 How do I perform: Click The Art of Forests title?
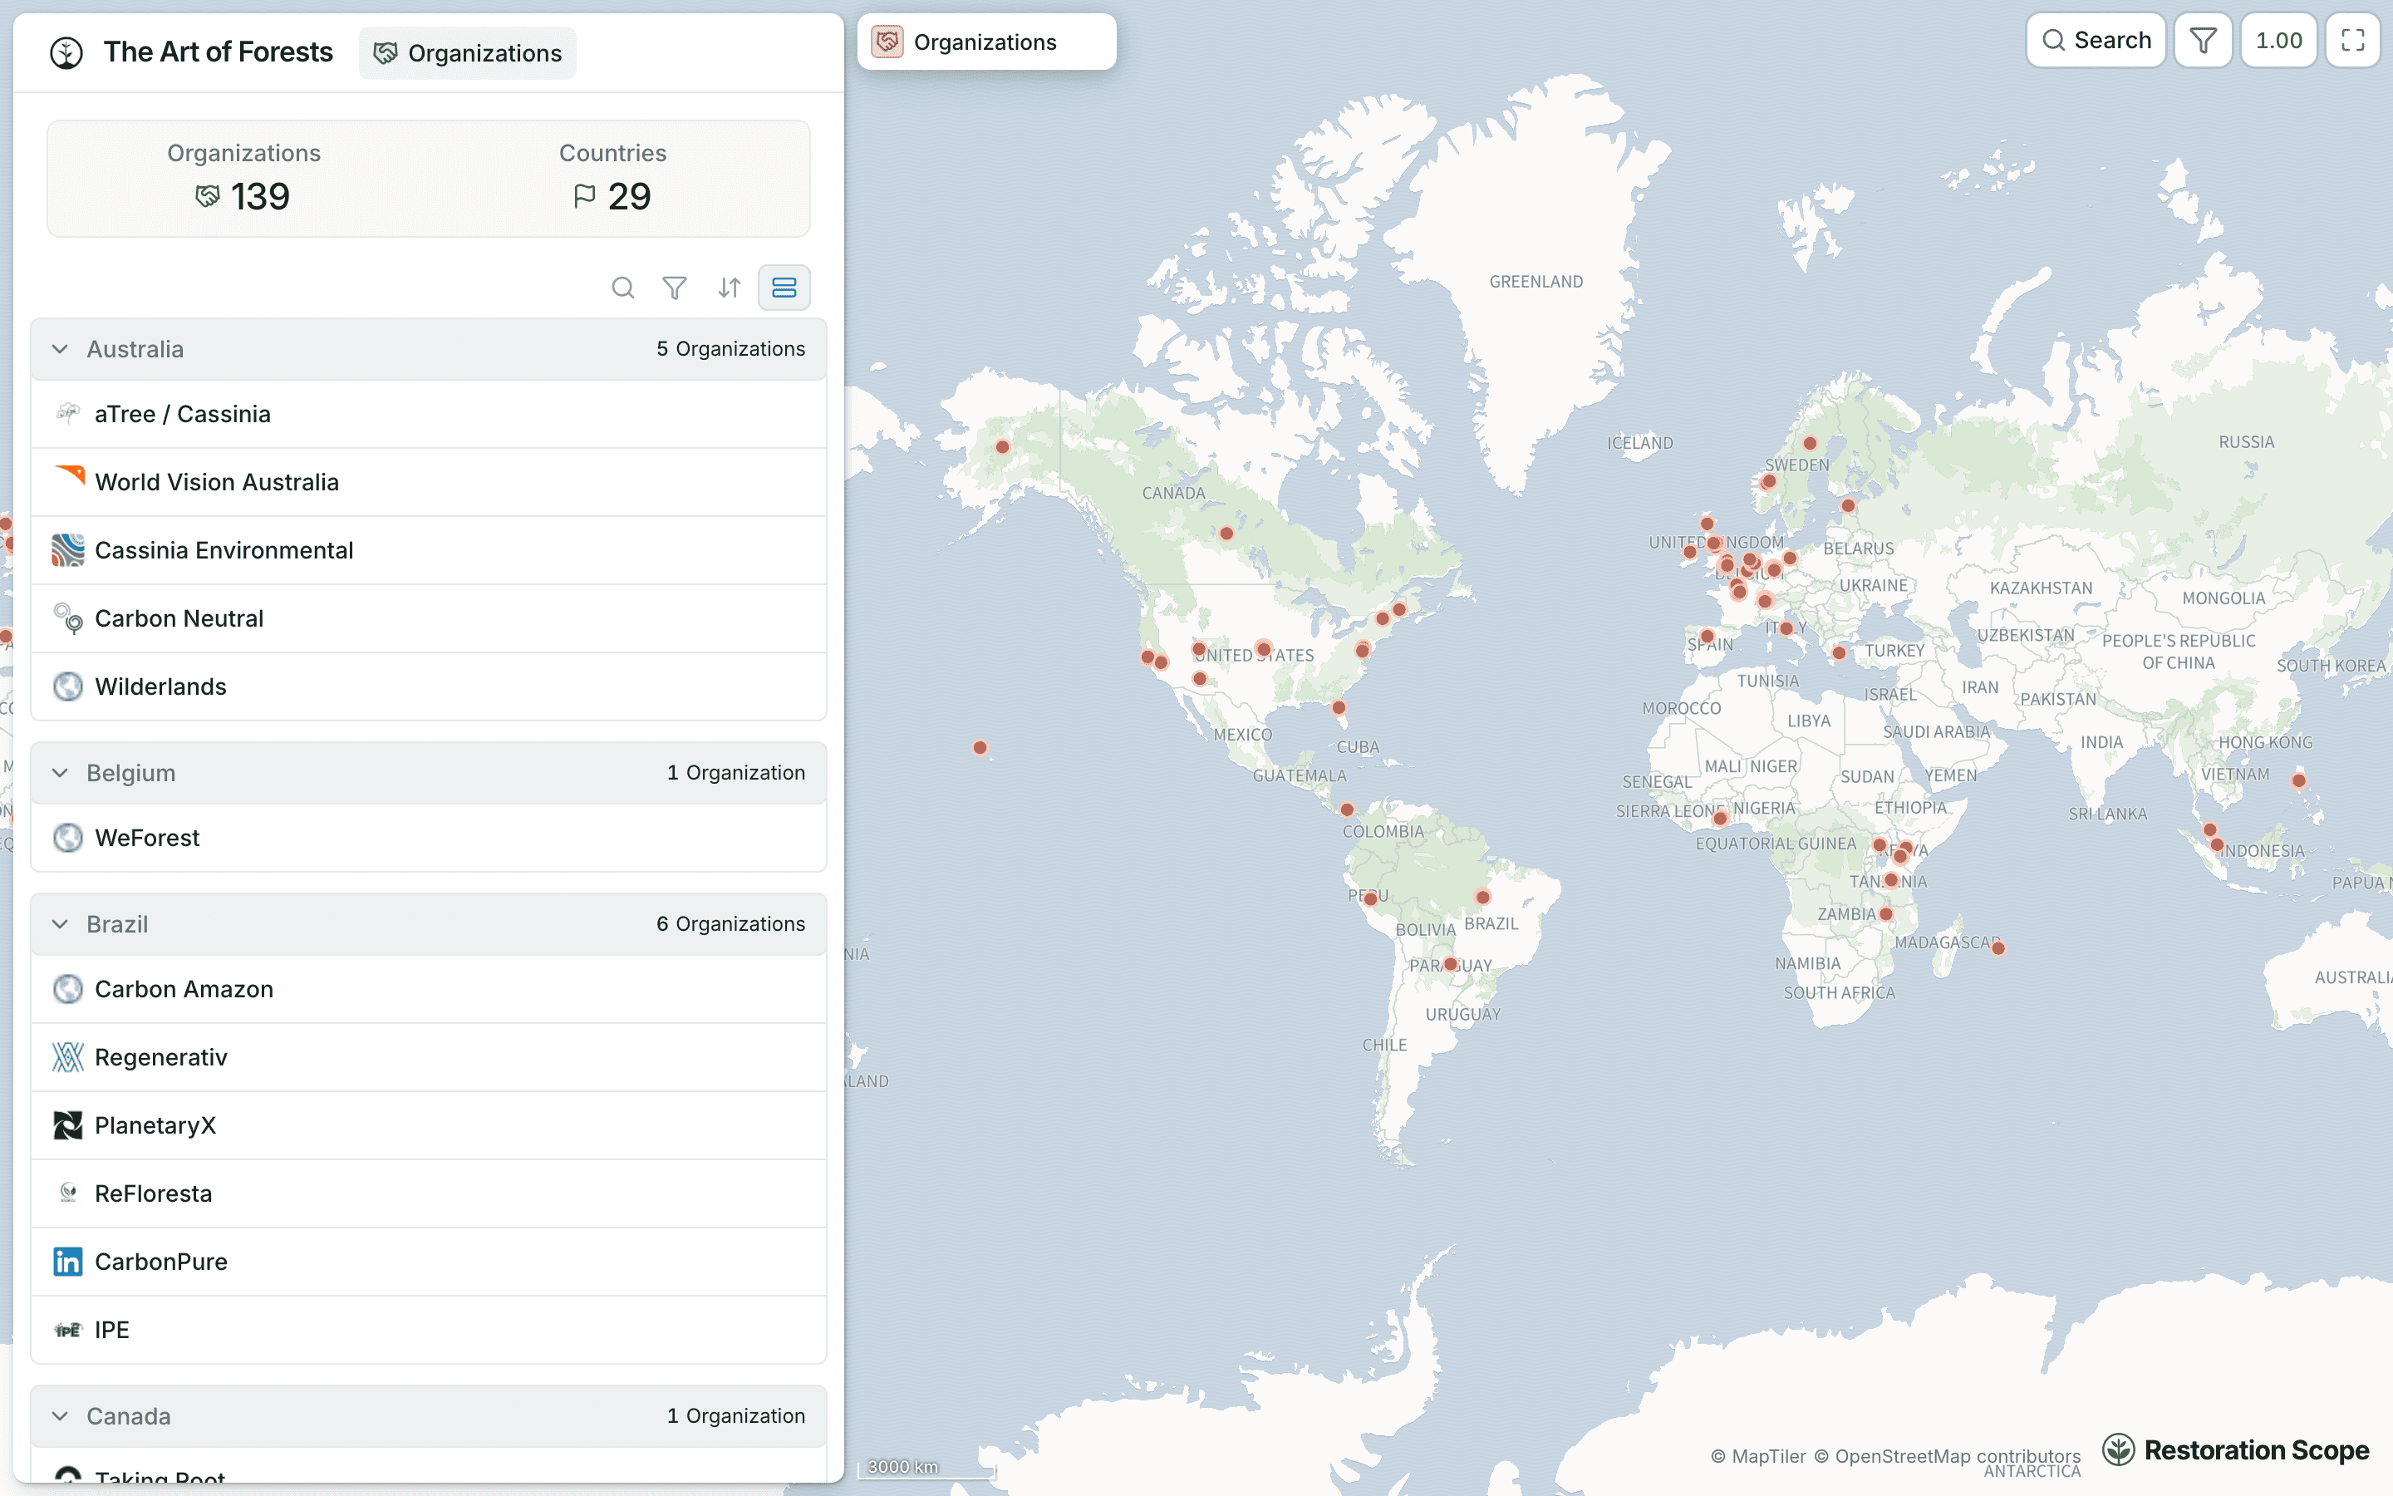click(219, 52)
